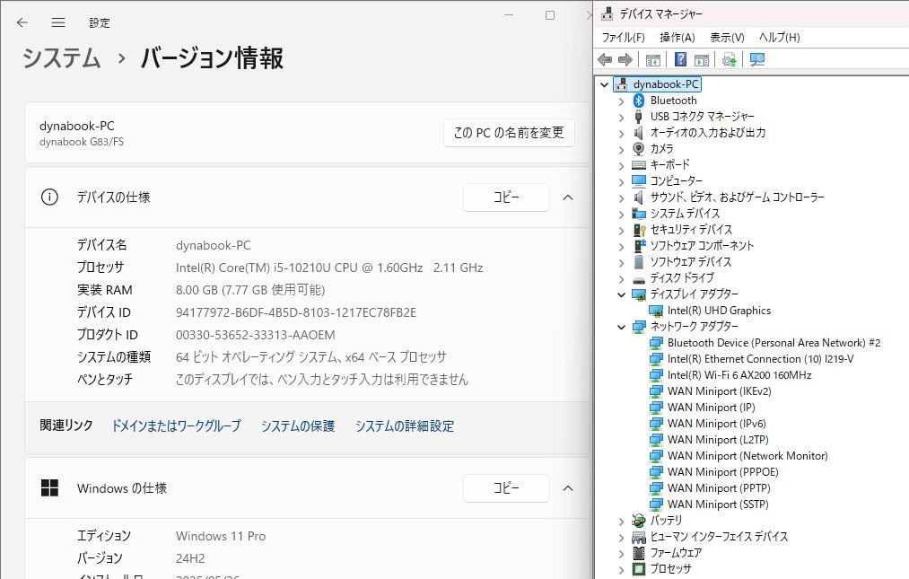Image resolution: width=909 pixels, height=579 pixels.
Task: Click the 24H2 version value
Action: (190, 558)
